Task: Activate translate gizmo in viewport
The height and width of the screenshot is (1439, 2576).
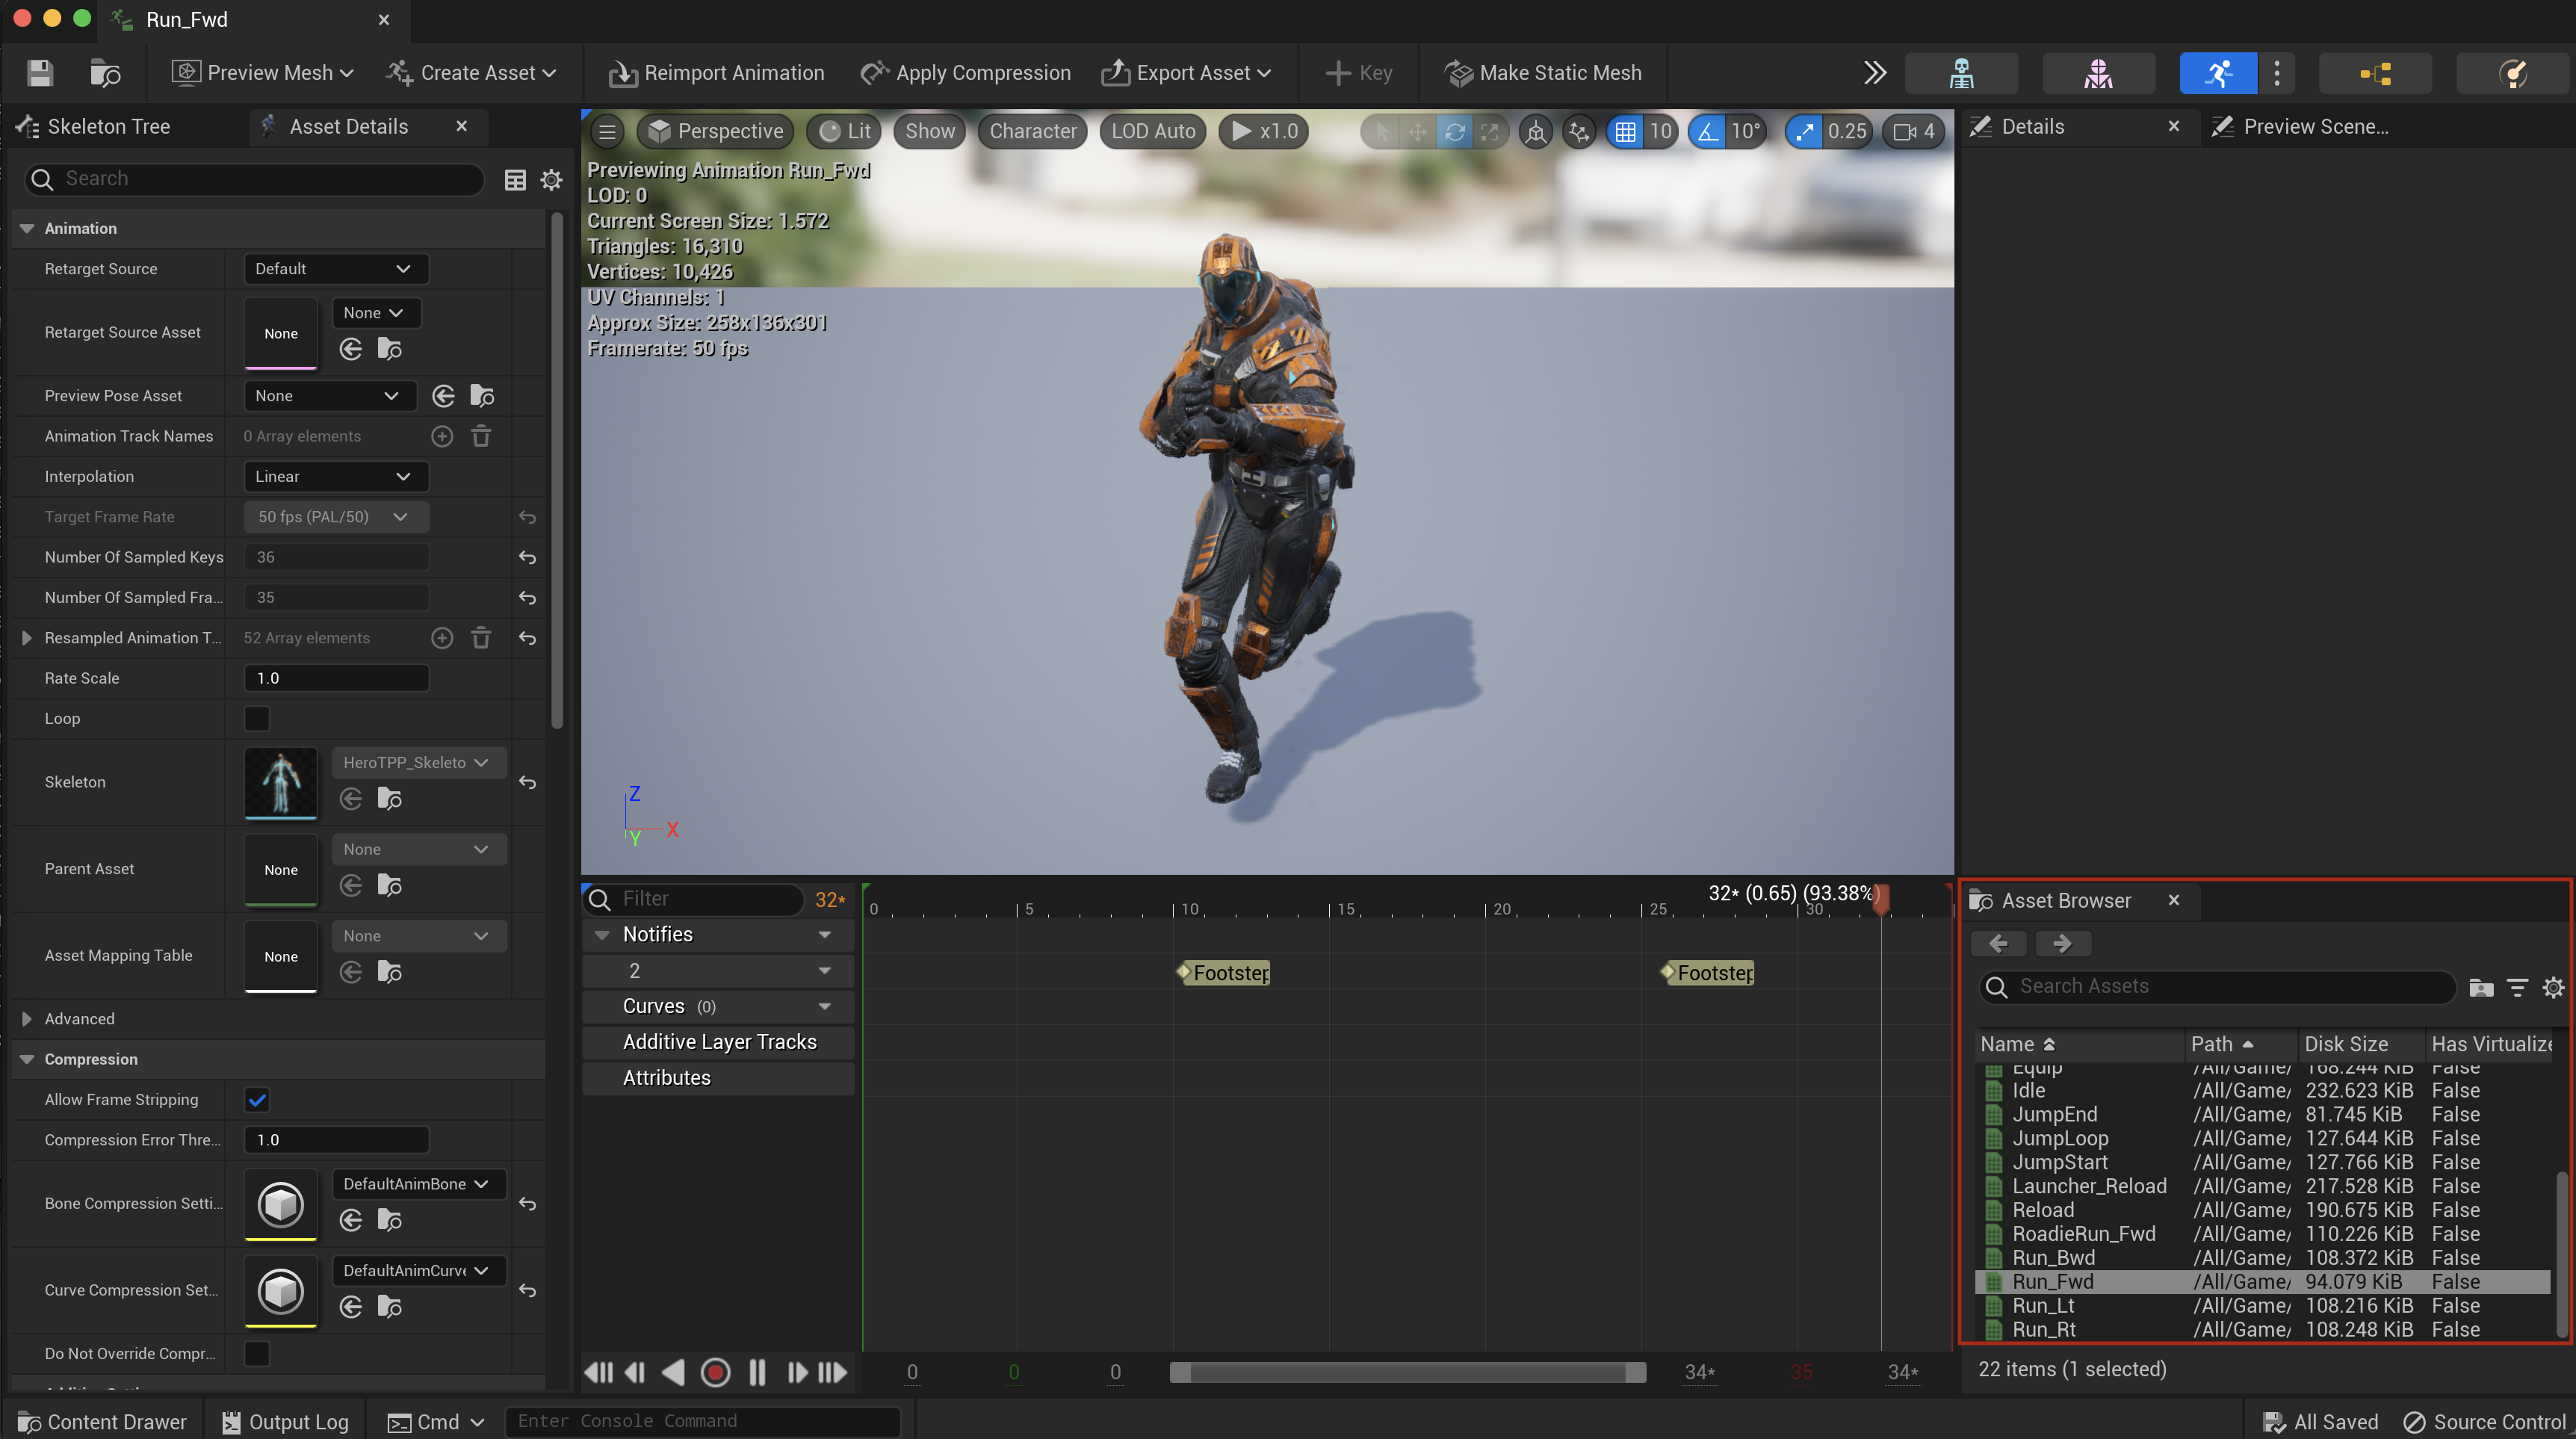Action: [1418, 131]
